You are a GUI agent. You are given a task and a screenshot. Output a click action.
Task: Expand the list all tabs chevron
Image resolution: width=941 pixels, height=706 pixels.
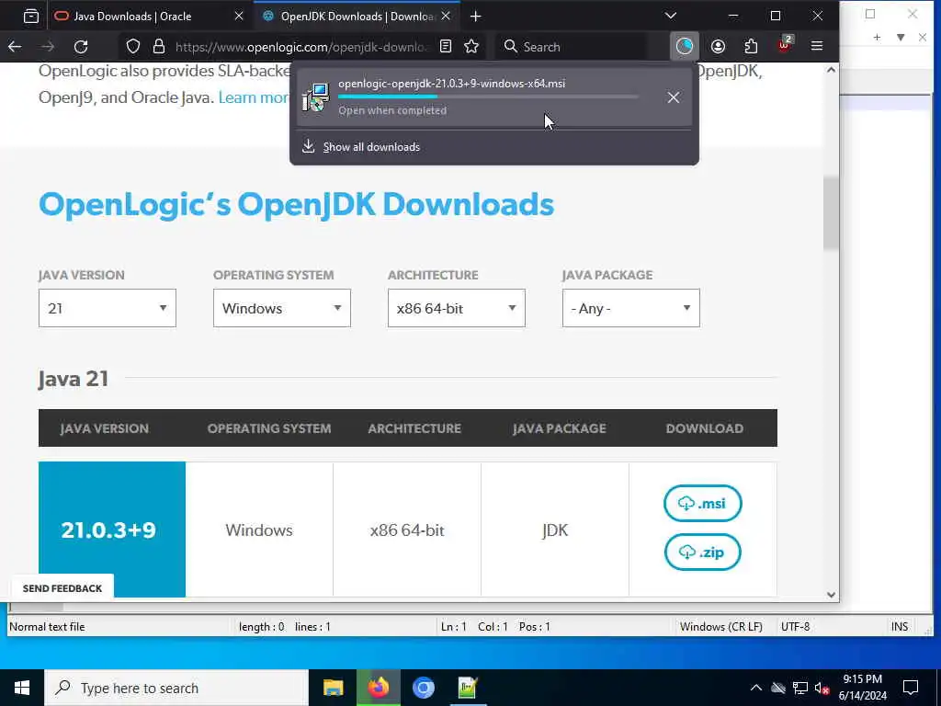(x=671, y=17)
